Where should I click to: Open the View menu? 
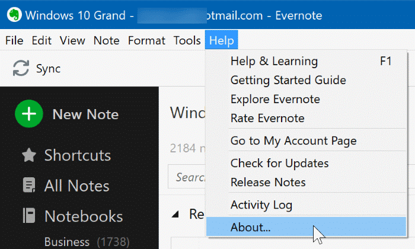click(x=72, y=40)
